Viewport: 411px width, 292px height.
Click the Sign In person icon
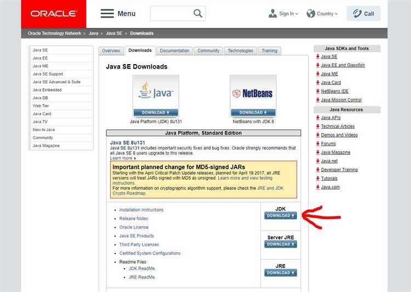[272, 13]
